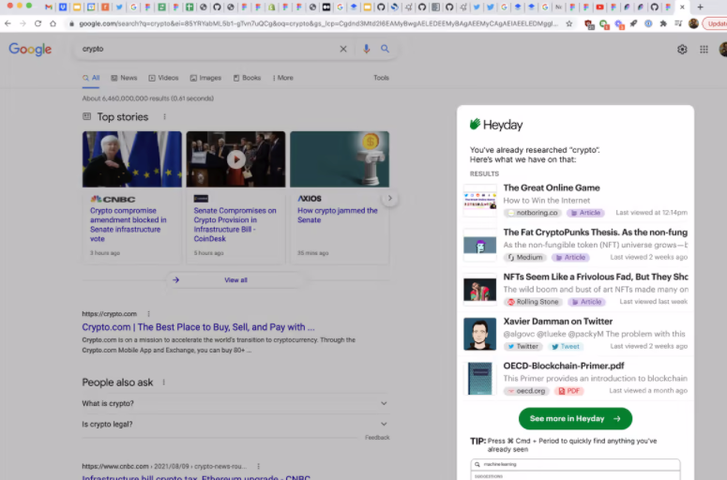
Task: Click the red Update button
Action: tap(716, 23)
